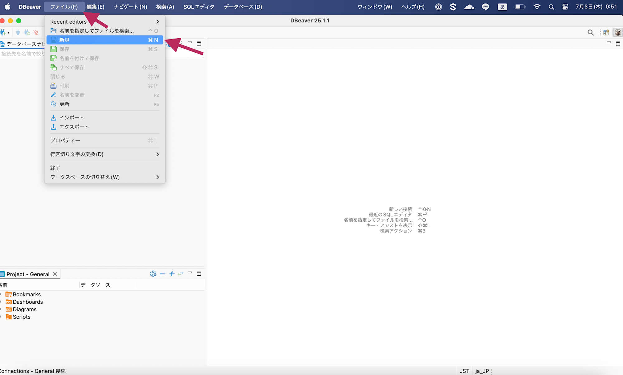
Task: Click the DBeaver toolbar search magnifier
Action: click(591, 32)
